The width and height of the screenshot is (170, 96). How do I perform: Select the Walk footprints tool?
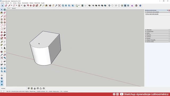[2, 65]
